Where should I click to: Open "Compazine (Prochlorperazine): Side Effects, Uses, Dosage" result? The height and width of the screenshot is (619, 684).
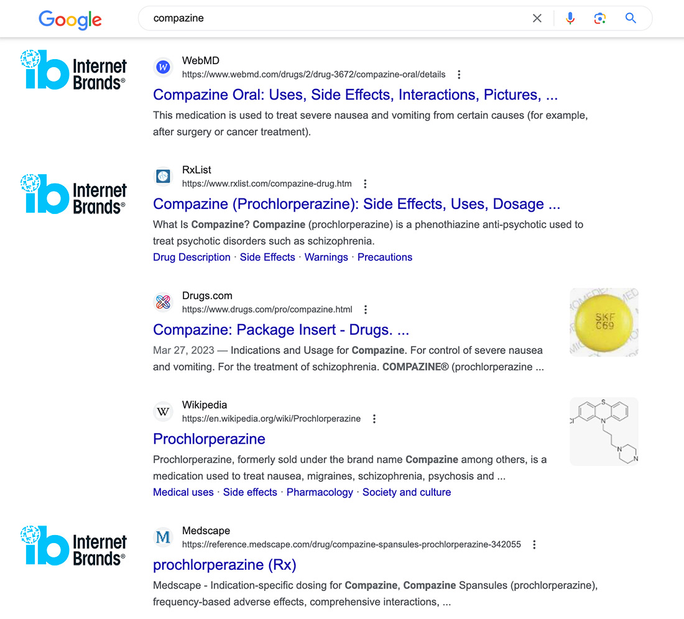pos(356,204)
